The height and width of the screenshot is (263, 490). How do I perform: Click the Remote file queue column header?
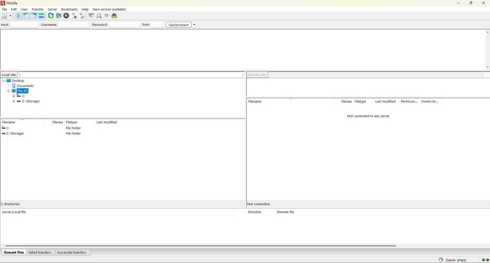pos(286,212)
